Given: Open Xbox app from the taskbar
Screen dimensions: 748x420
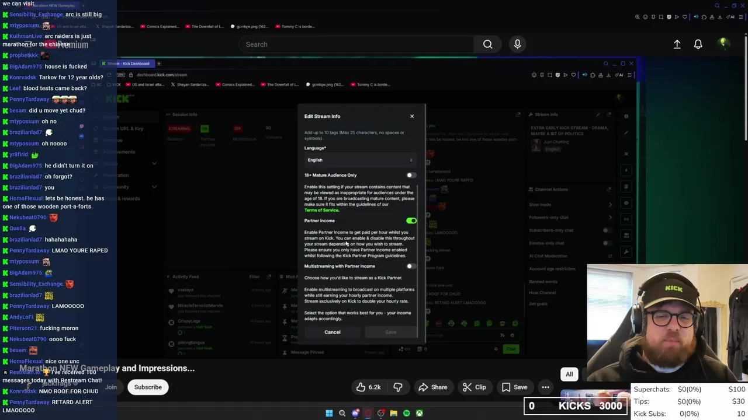Looking at the screenshot, I should click(x=419, y=413).
